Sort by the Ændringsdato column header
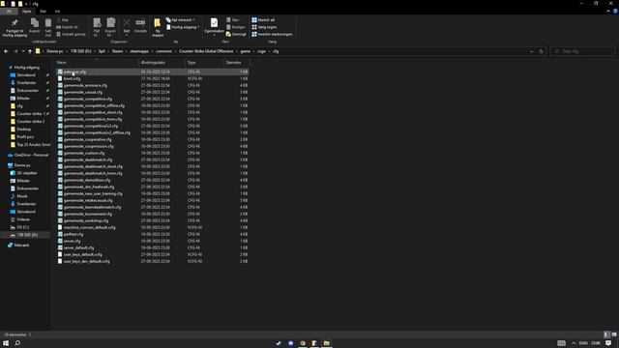Image resolution: width=619 pixels, height=348 pixels. (162, 62)
